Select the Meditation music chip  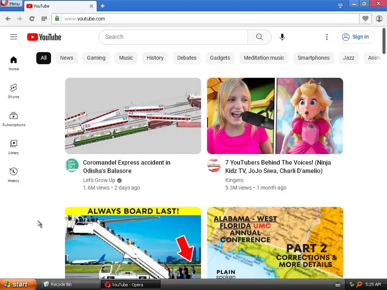[x=264, y=58]
